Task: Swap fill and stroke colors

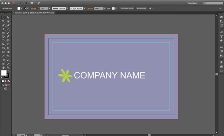Action: pyautogui.click(x=9, y=71)
